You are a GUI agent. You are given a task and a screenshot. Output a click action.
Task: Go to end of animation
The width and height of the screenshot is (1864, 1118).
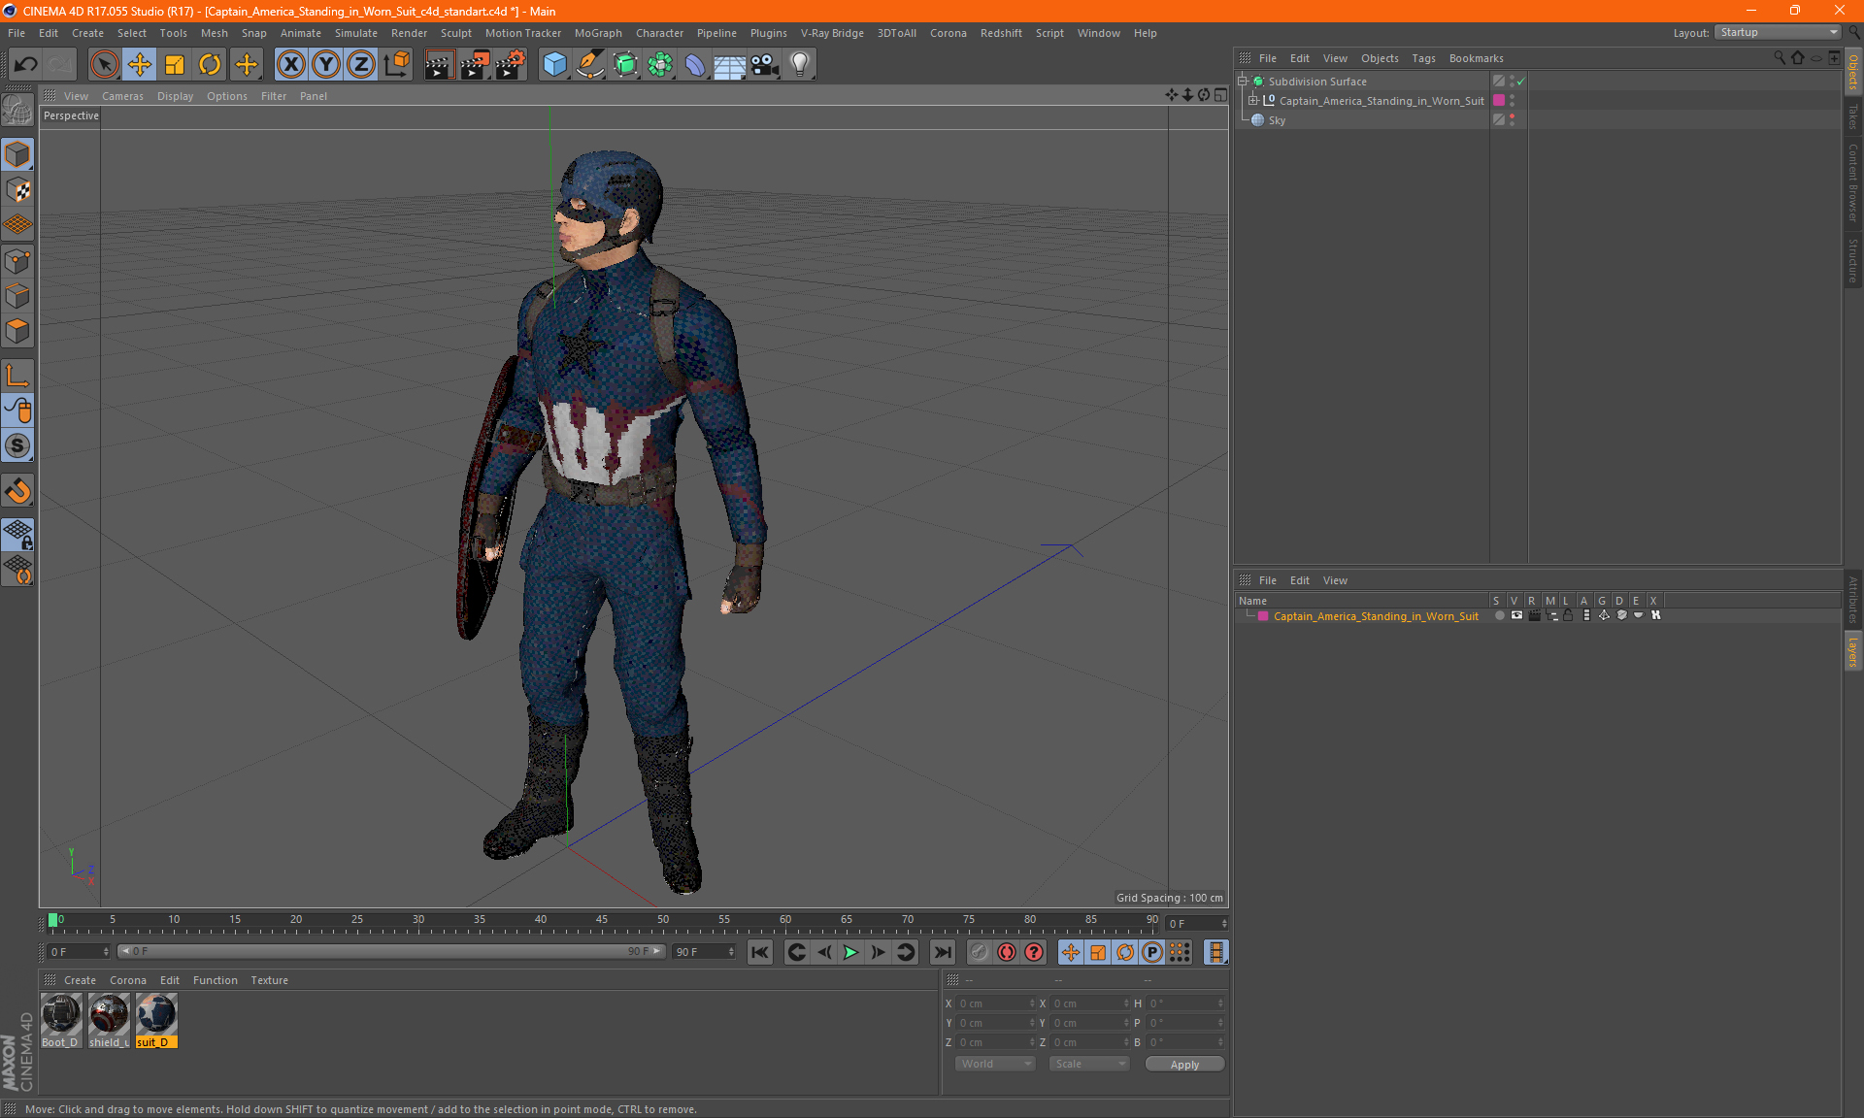[x=942, y=952]
